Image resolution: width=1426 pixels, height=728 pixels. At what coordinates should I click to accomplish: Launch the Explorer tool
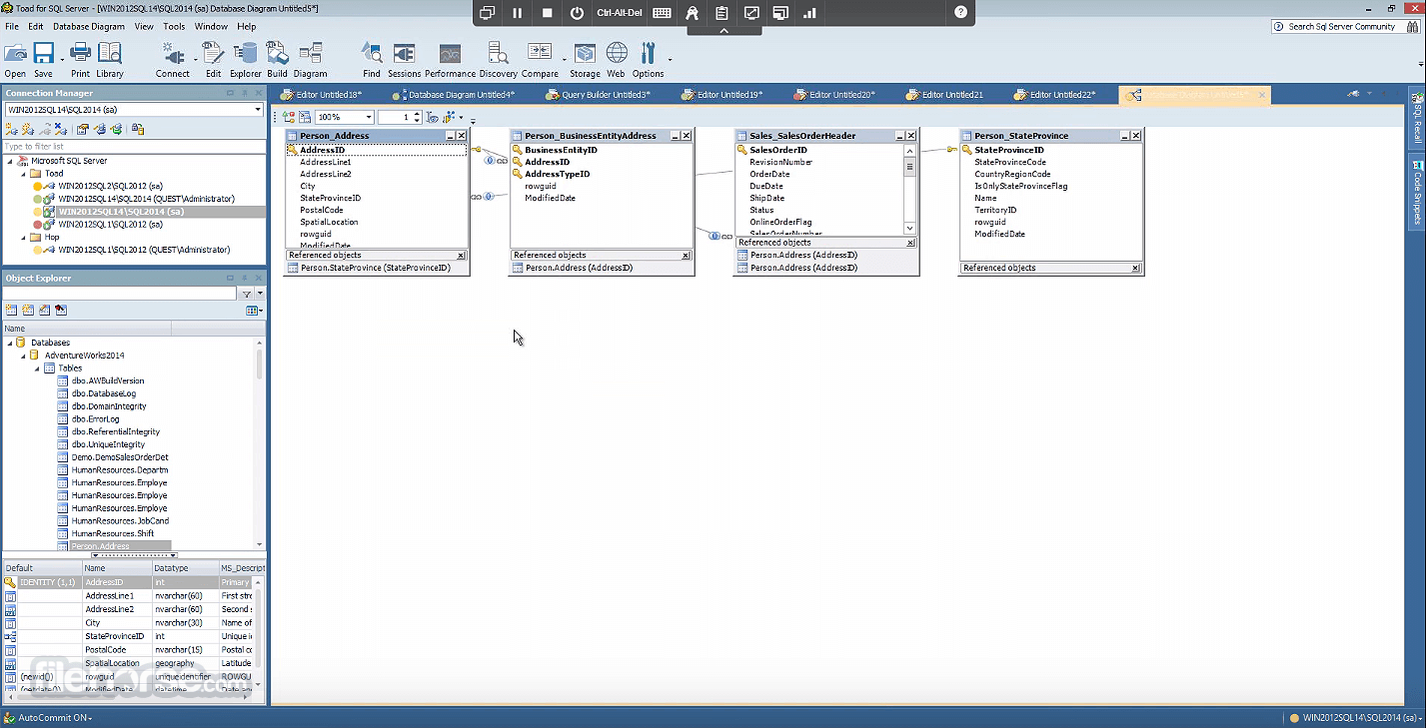(x=245, y=59)
